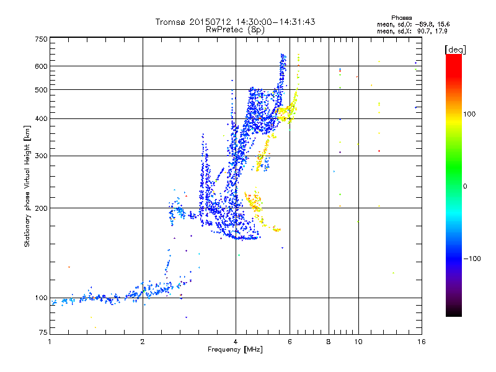Click the y-axis tick label '75'
This screenshot has width=496, height=372.
(43, 332)
